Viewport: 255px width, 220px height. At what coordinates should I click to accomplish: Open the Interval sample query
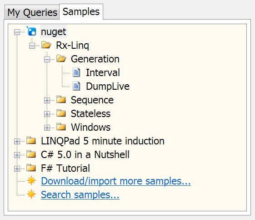(103, 73)
